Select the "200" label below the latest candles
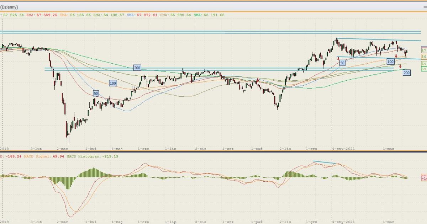 [x=406, y=73]
